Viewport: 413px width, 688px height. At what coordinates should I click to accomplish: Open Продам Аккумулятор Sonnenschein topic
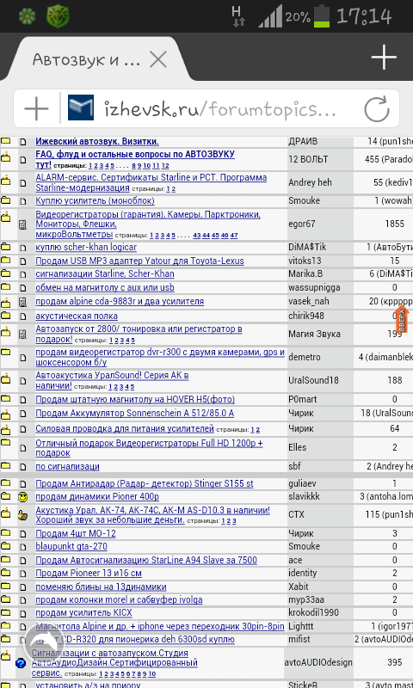135,413
